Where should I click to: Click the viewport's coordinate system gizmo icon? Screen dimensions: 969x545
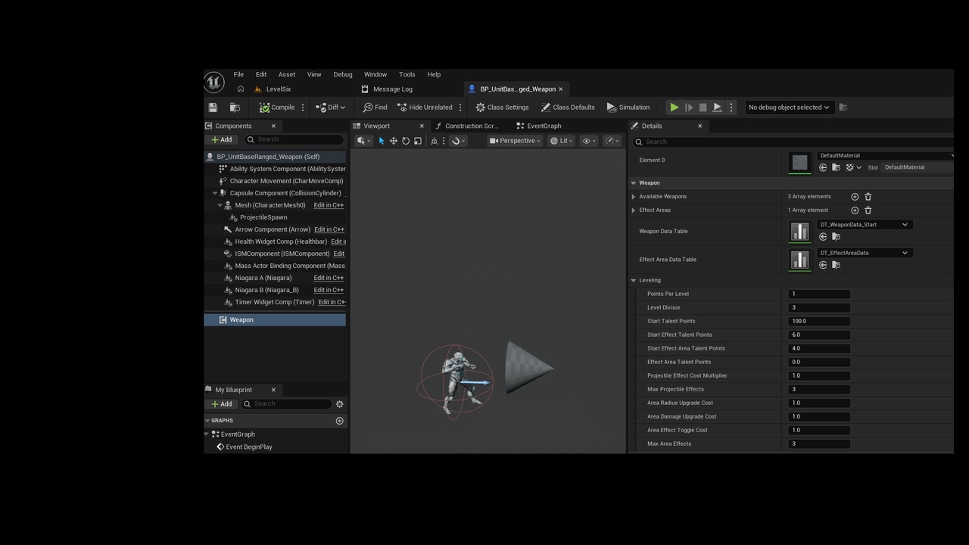pos(434,141)
